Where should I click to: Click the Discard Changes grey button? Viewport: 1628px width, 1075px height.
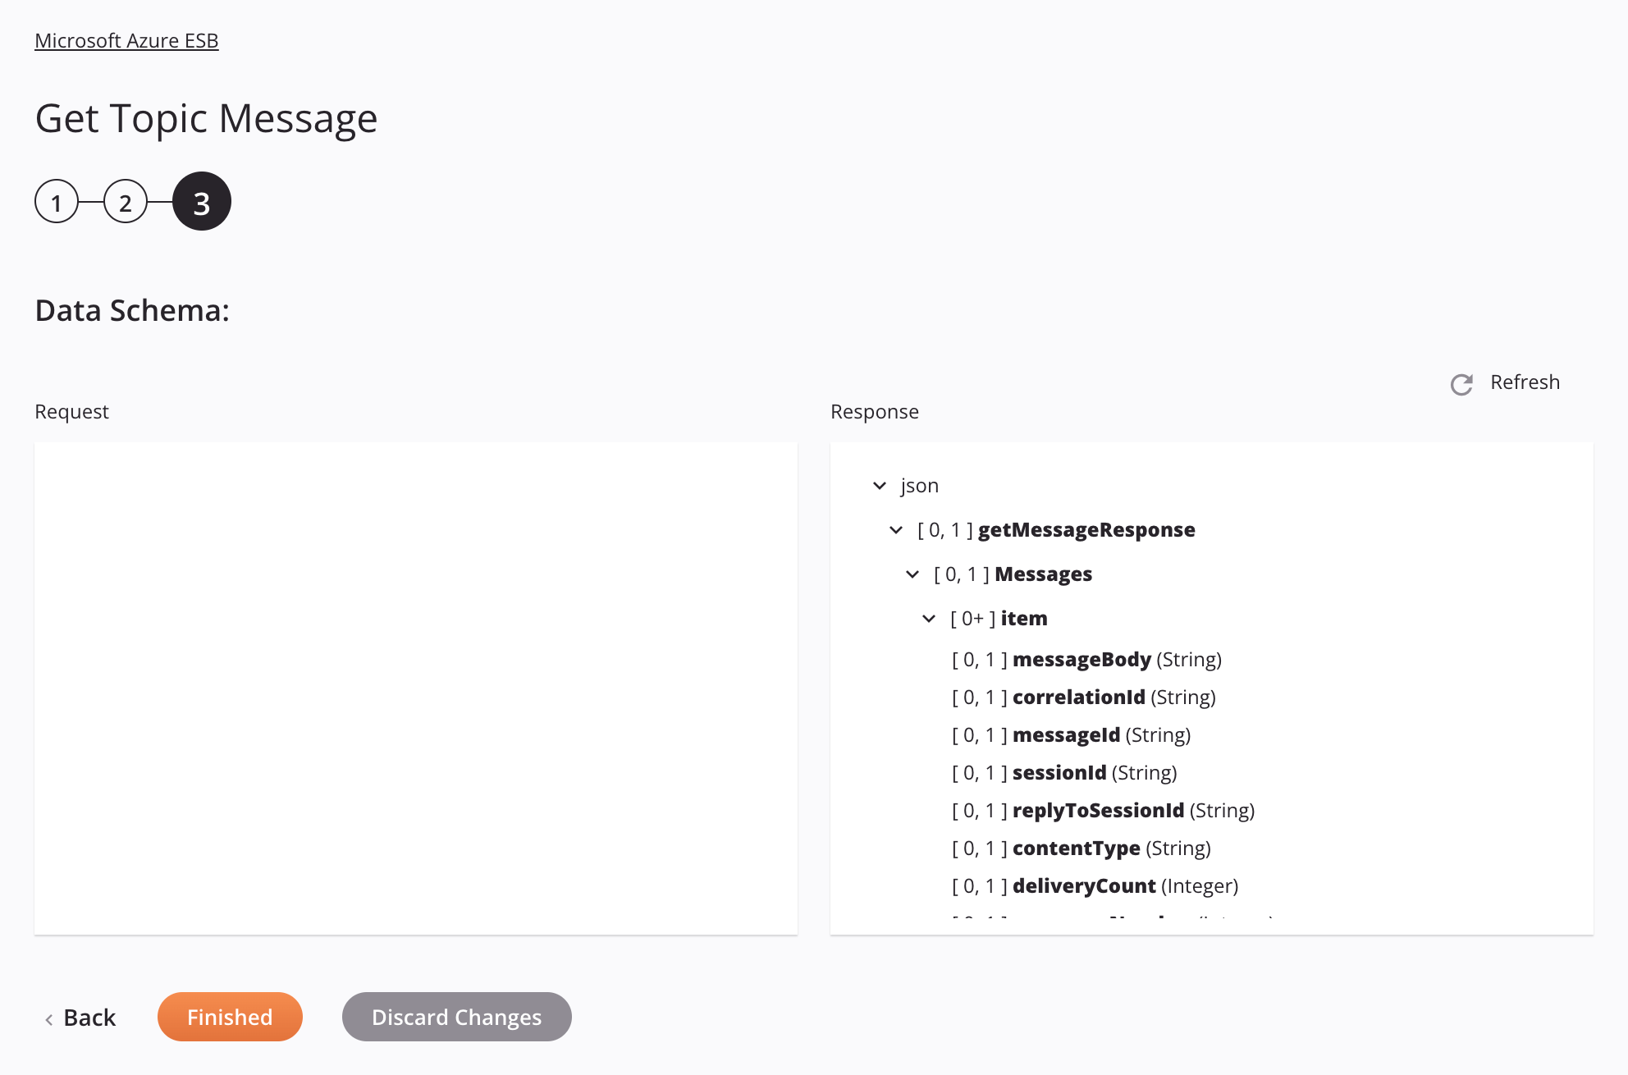tap(457, 1016)
